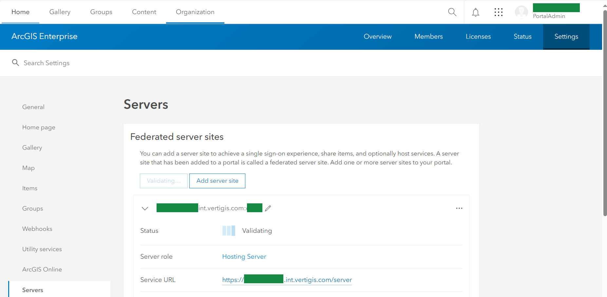This screenshot has width=607, height=297.
Task: Open the Groups tab in top navigation
Action: click(x=101, y=12)
